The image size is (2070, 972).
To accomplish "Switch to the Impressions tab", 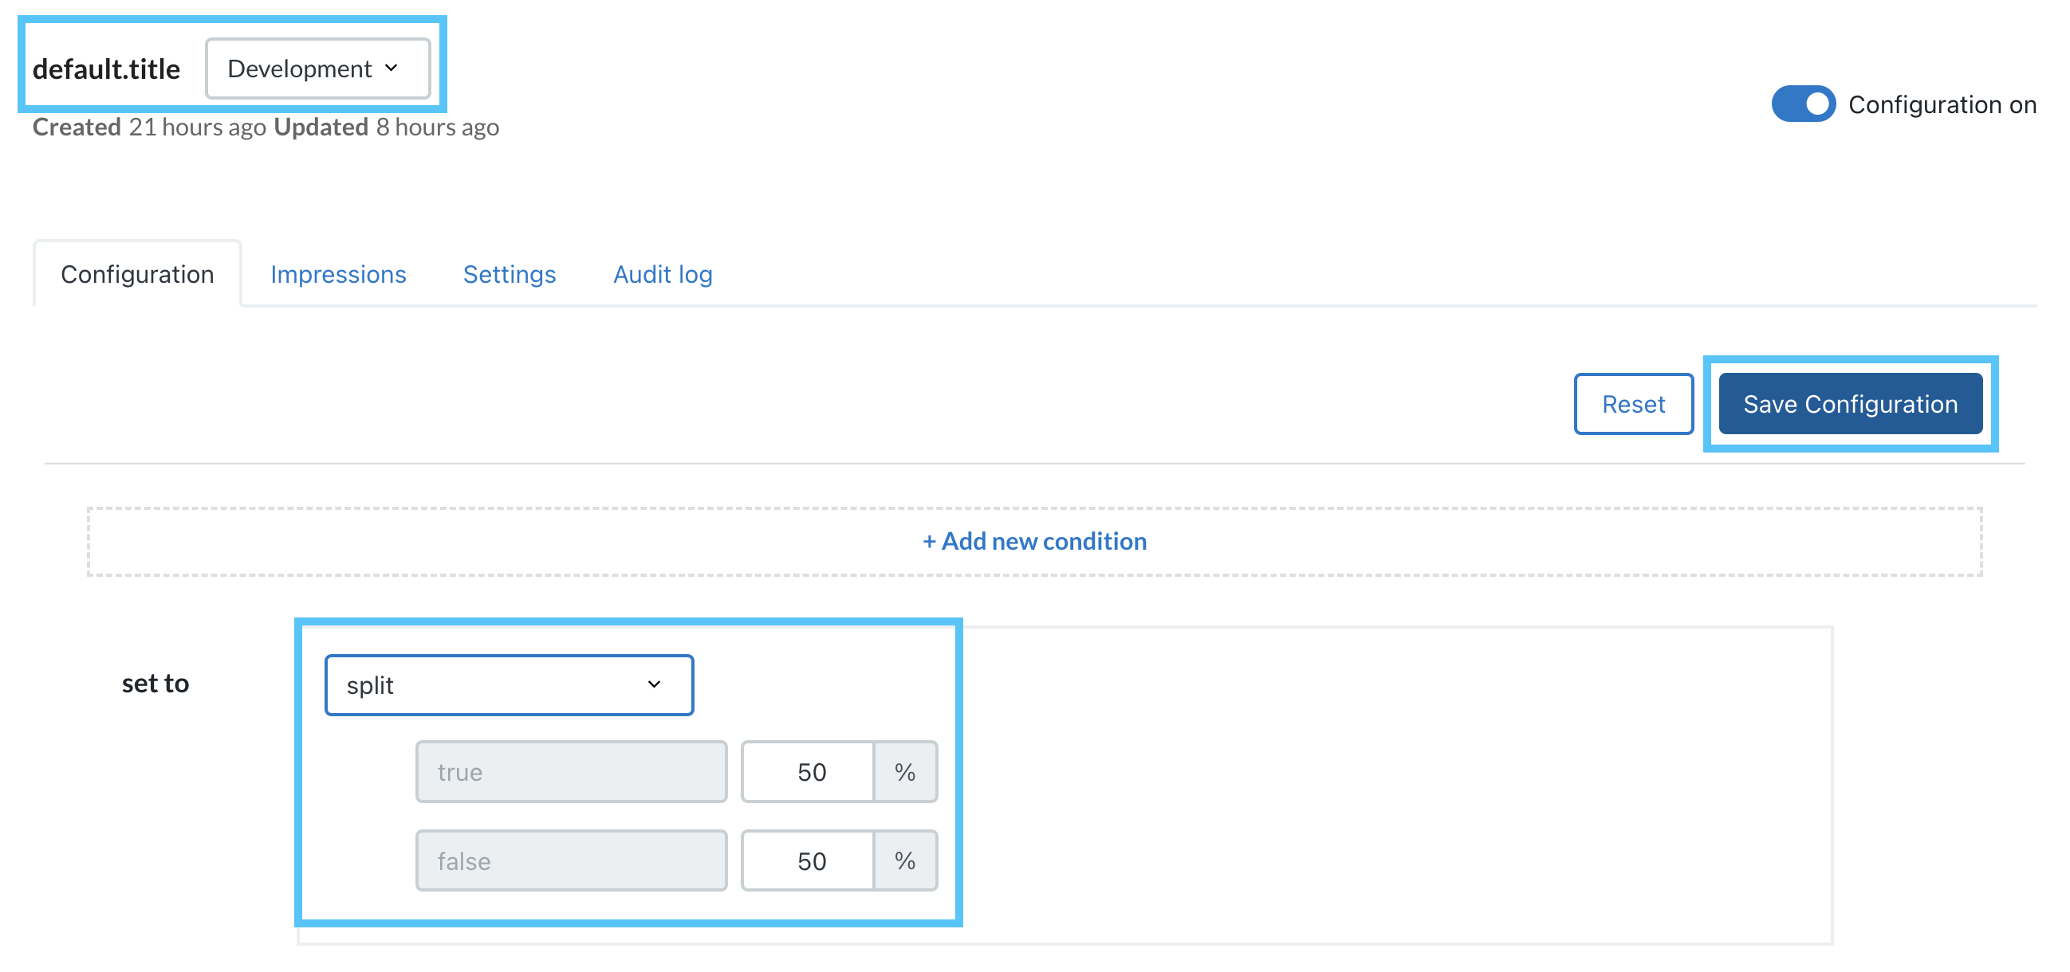I will pyautogui.click(x=337, y=275).
